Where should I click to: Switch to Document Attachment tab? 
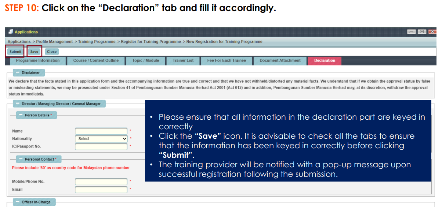[x=280, y=61]
